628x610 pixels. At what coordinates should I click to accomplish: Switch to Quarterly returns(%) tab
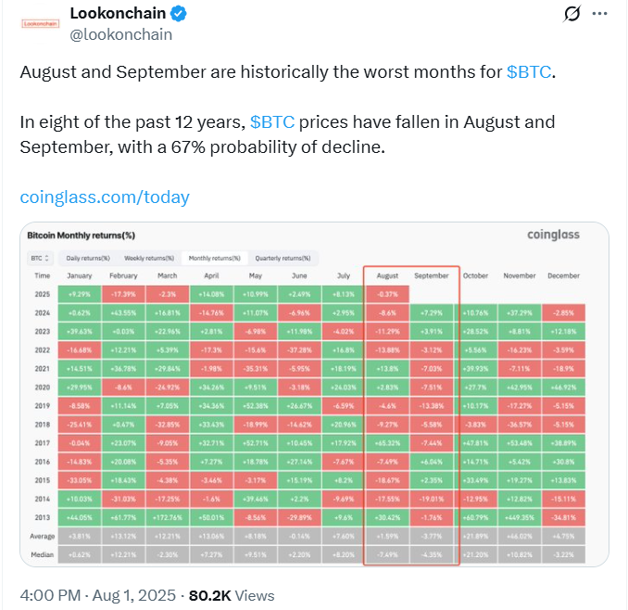click(x=283, y=258)
